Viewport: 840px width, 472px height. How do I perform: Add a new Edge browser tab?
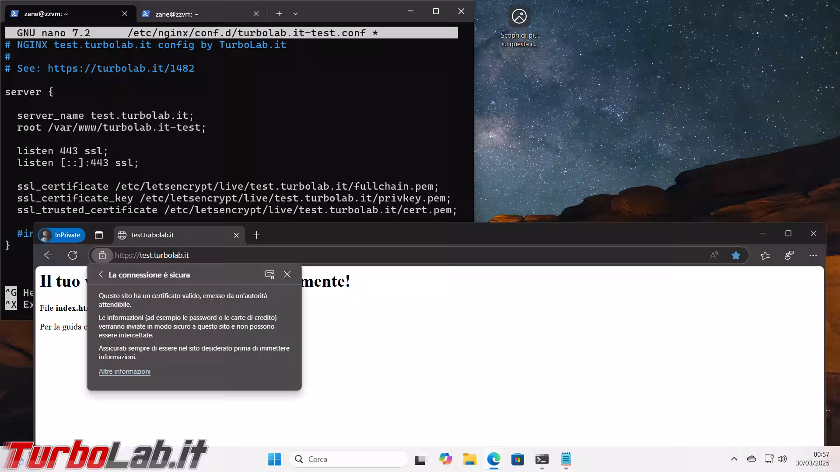[257, 235]
